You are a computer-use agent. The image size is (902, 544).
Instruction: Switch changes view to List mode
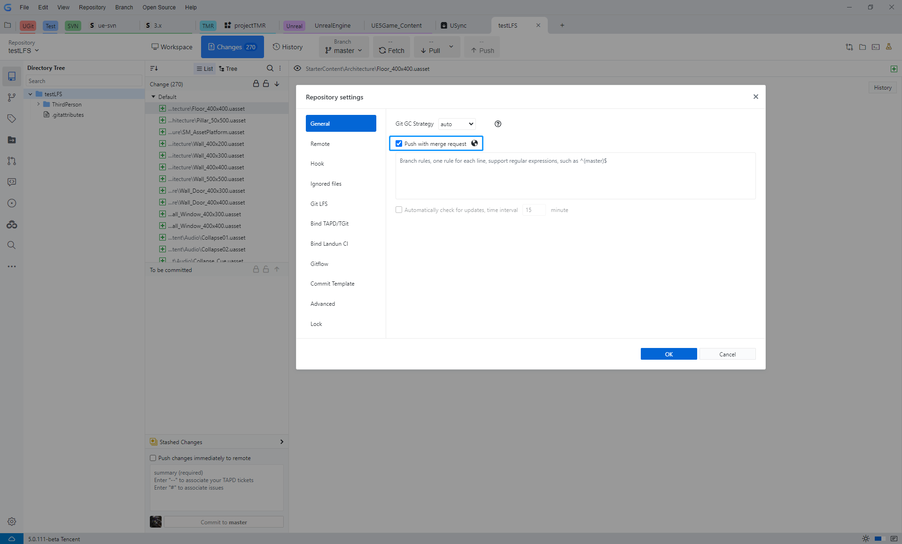(205, 68)
